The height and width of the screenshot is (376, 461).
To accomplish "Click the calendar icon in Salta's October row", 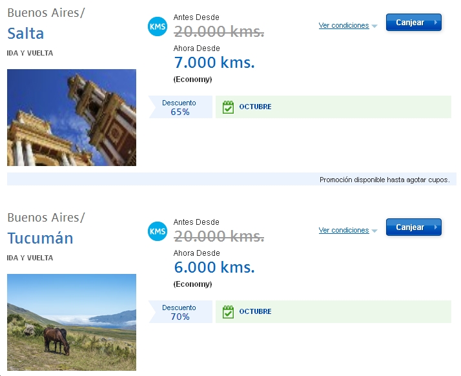I will click(228, 107).
